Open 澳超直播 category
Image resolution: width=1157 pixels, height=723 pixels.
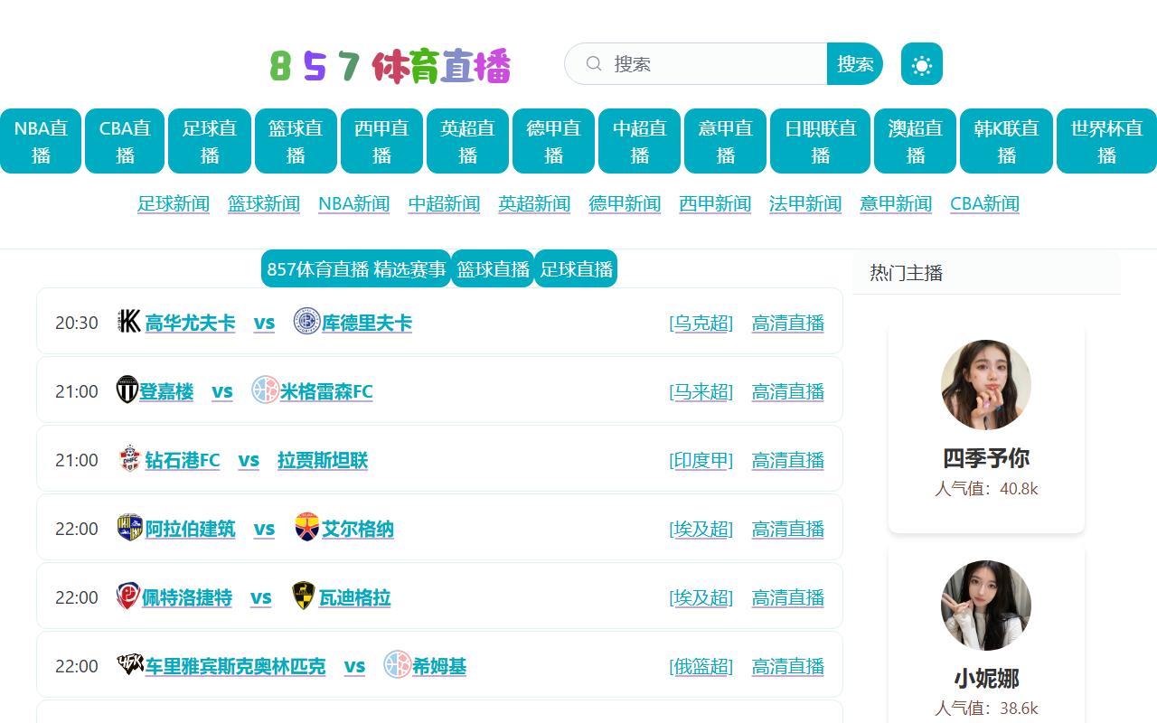tap(915, 141)
